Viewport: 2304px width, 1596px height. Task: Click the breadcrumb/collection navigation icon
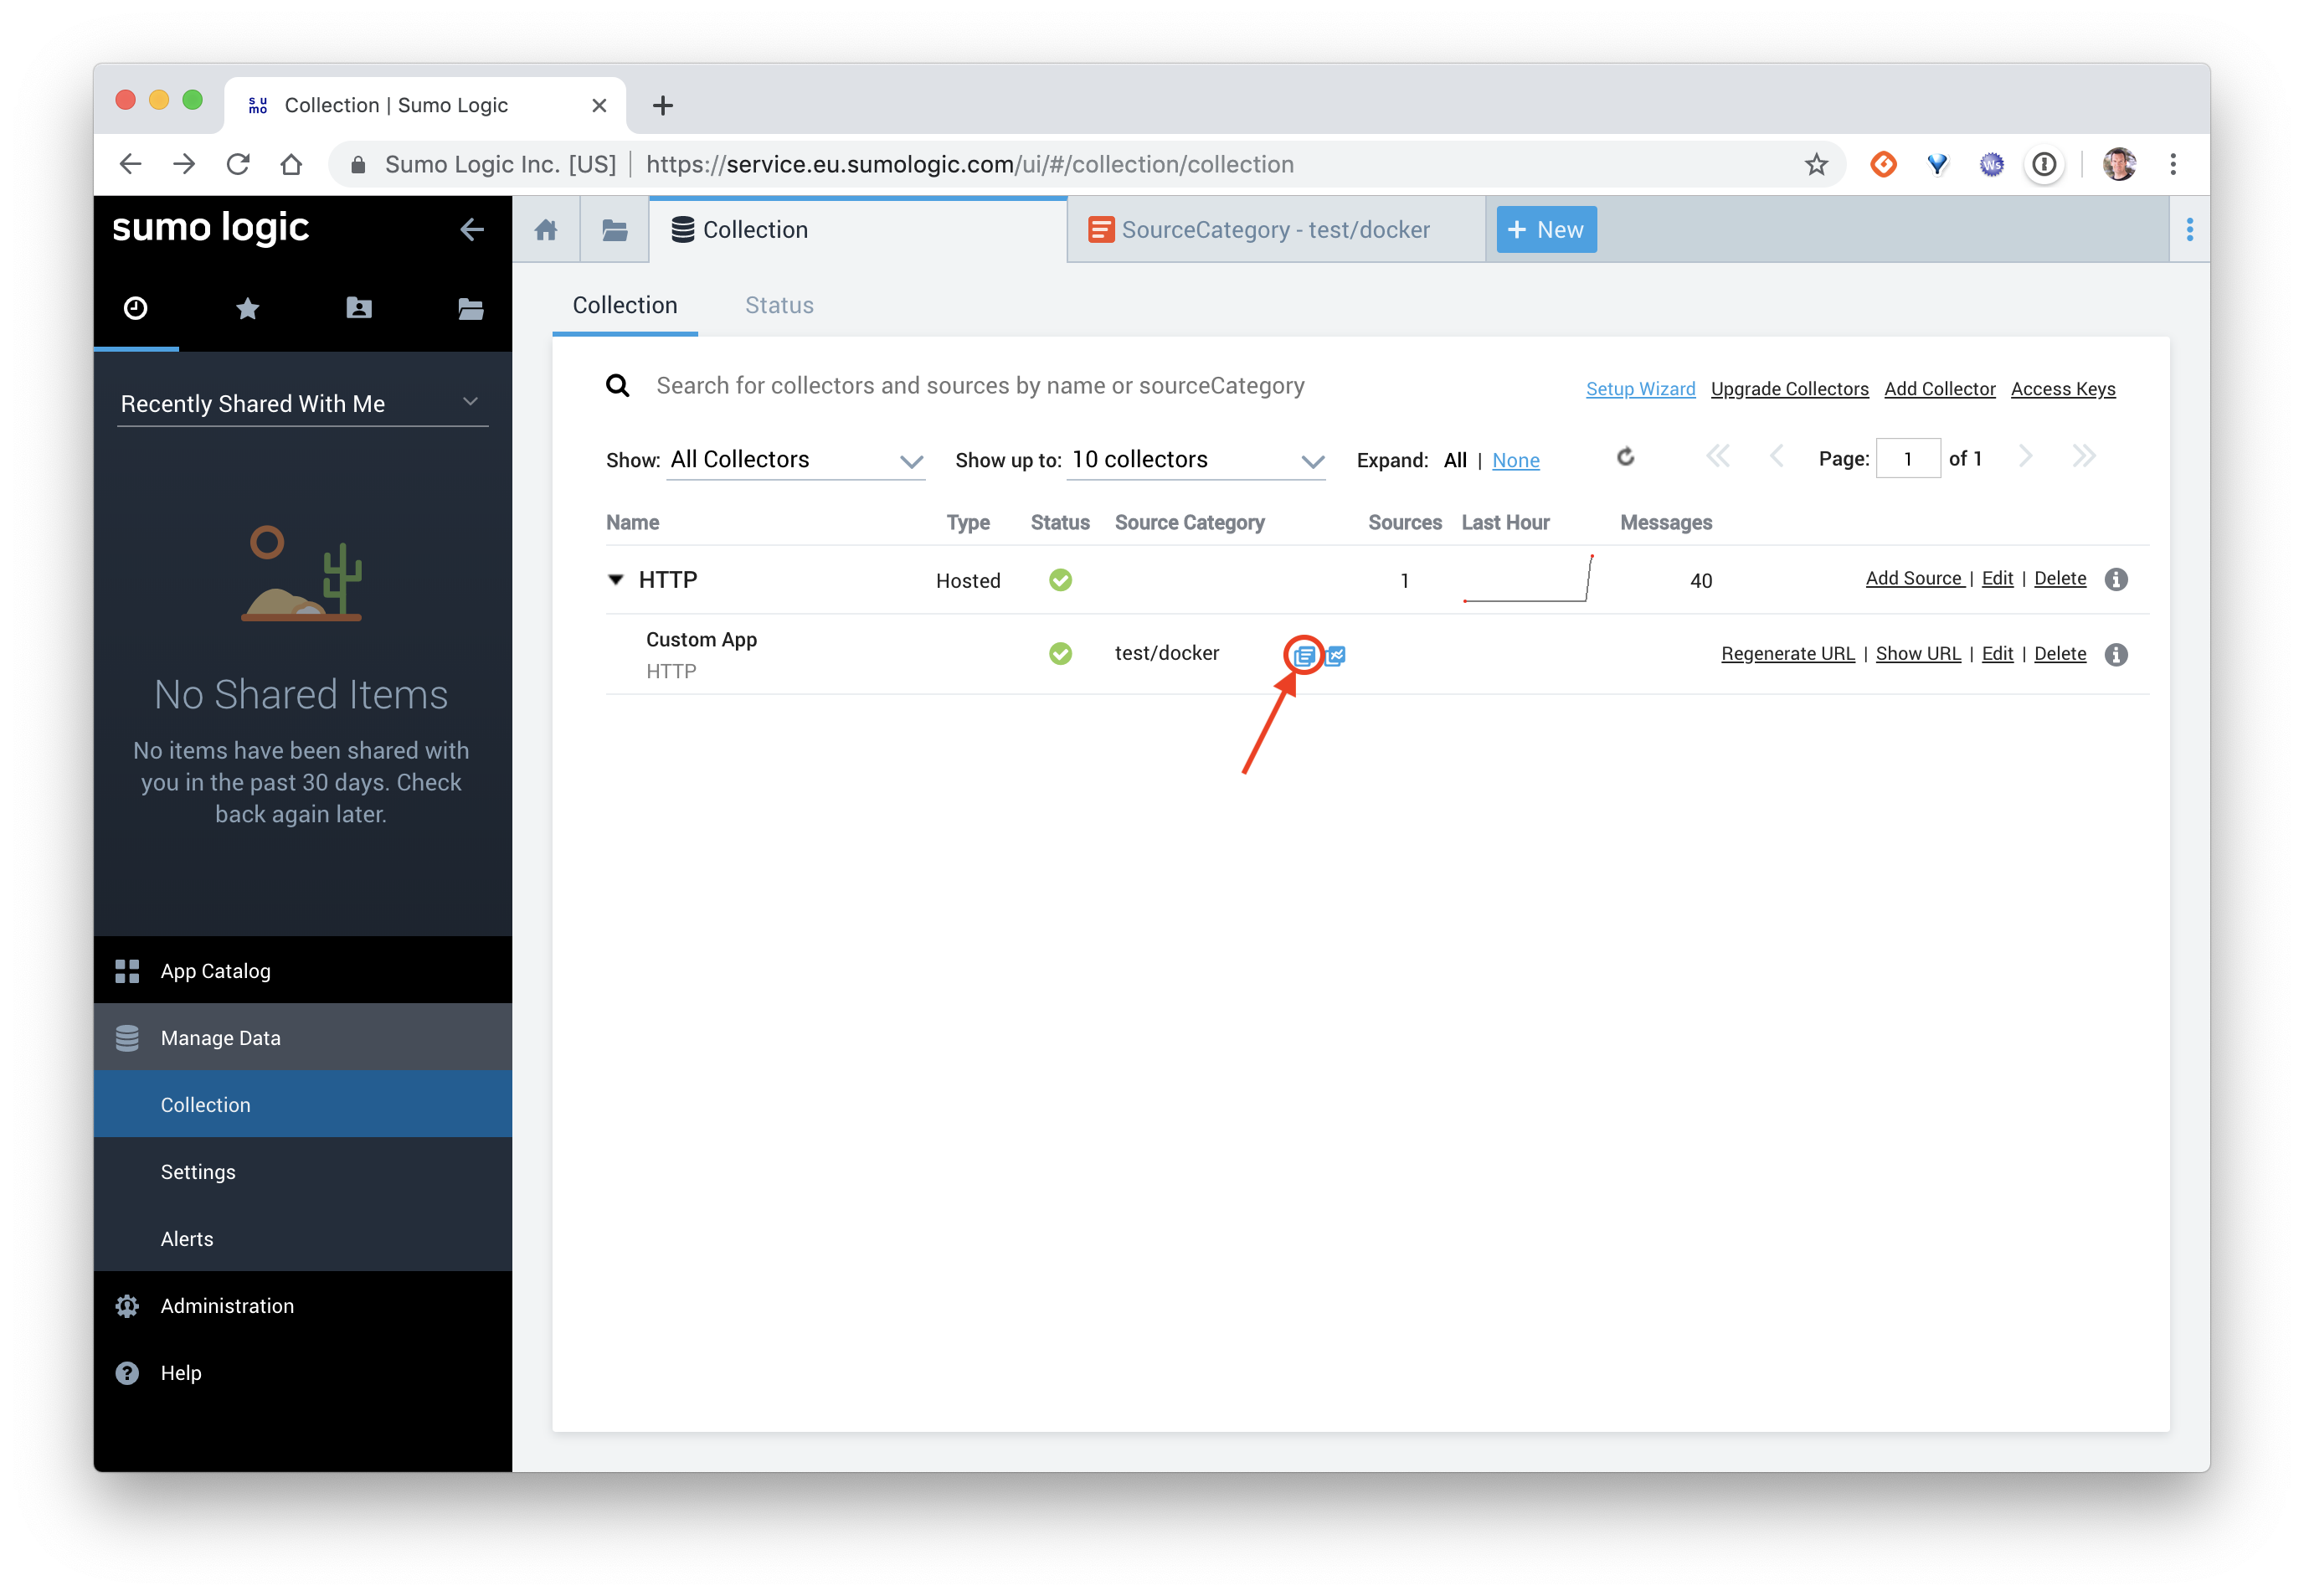(x=613, y=229)
